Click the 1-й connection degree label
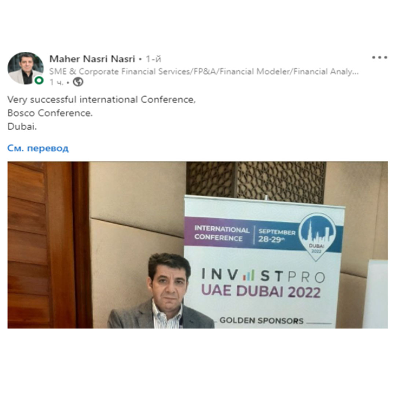Screen dimensions: 396x396 pos(153,59)
